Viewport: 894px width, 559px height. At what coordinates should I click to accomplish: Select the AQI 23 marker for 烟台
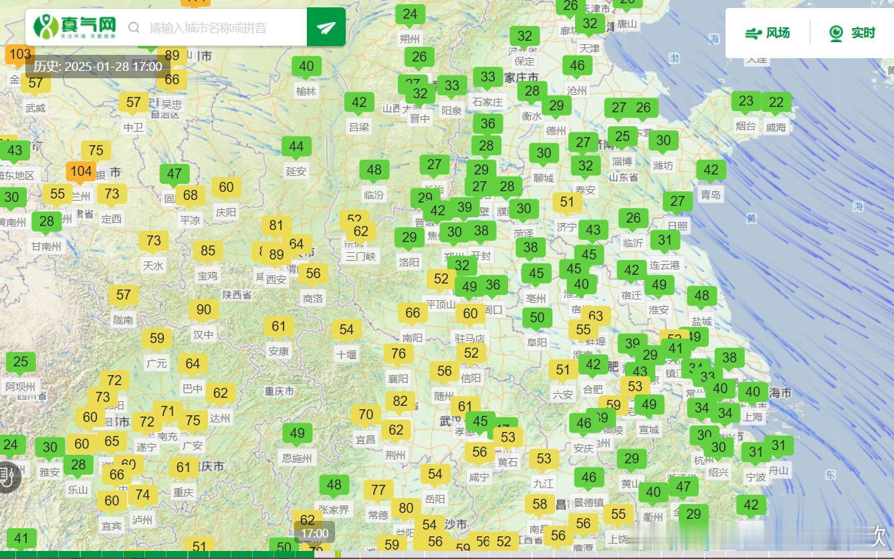click(x=746, y=101)
